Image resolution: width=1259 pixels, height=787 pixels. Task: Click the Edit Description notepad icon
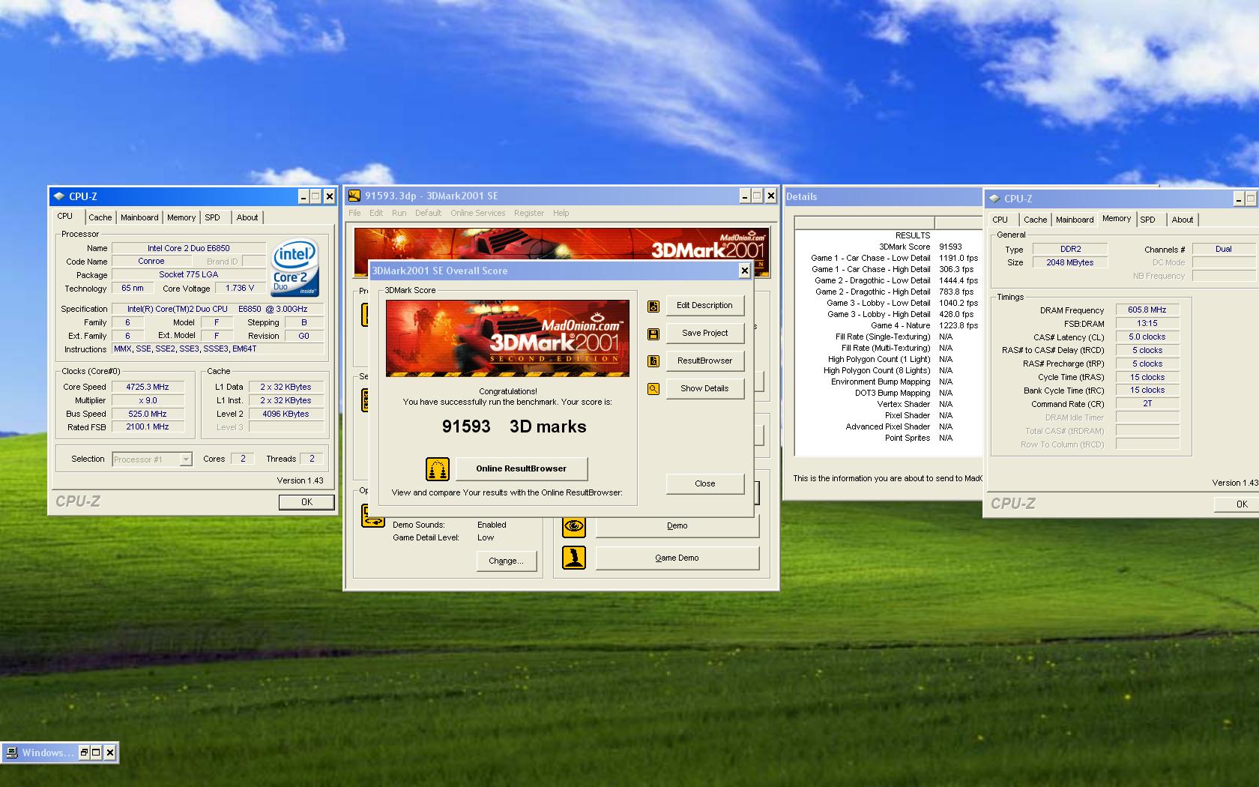pyautogui.click(x=653, y=306)
